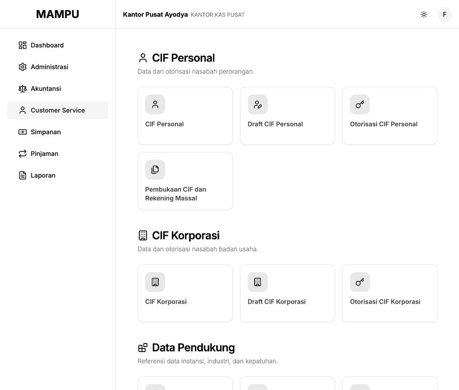Click the Simpanan banknote icon
This screenshot has height=390, width=459.
pos(23,132)
